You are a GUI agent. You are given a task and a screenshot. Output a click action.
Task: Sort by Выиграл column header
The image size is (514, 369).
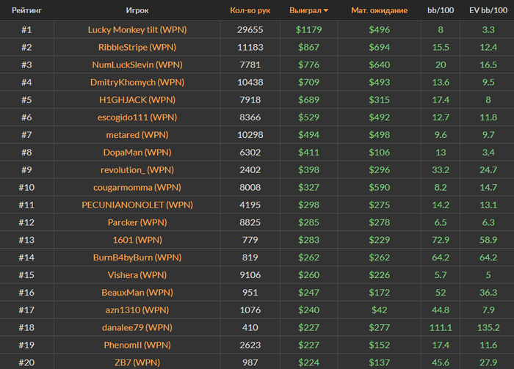click(x=305, y=10)
